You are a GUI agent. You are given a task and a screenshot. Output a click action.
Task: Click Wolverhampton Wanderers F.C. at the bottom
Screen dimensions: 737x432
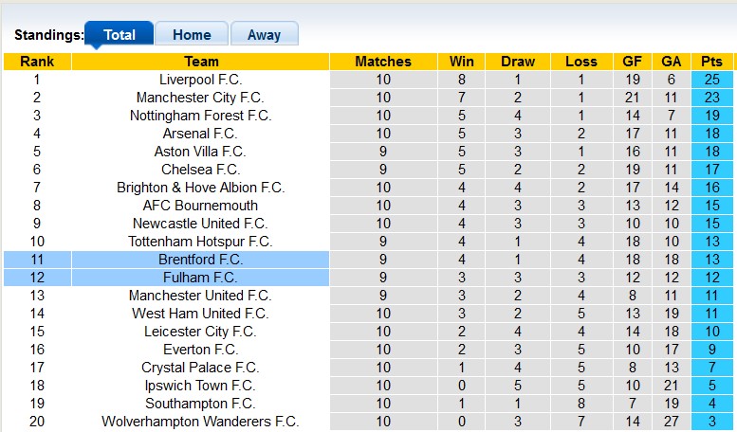[x=200, y=422]
